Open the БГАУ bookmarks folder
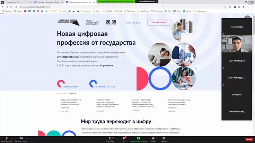The width and height of the screenshot is (255, 143). (53, 11)
